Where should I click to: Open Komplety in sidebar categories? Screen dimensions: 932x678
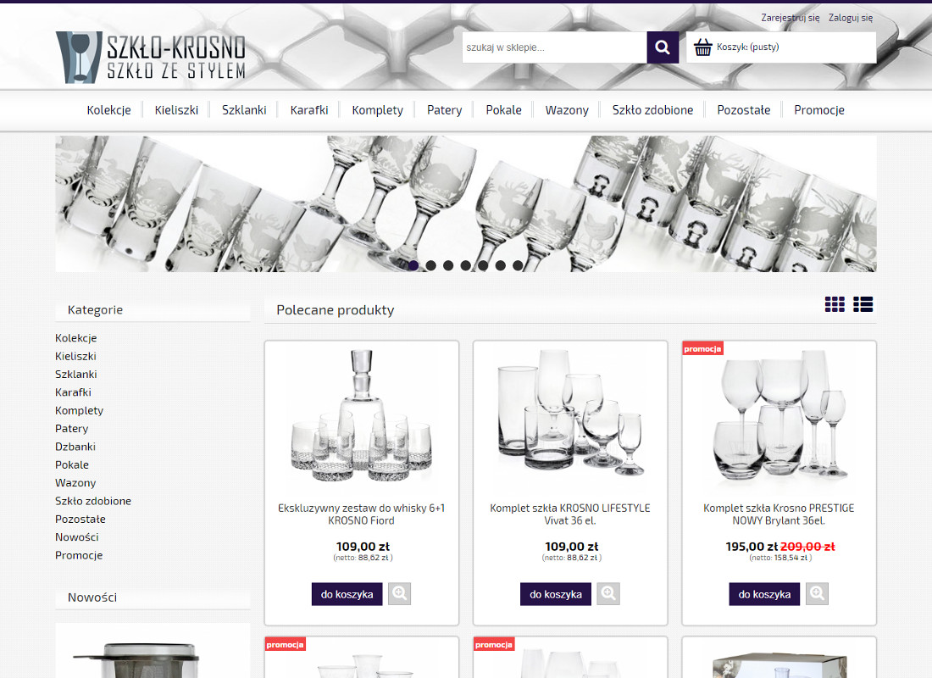click(x=79, y=410)
